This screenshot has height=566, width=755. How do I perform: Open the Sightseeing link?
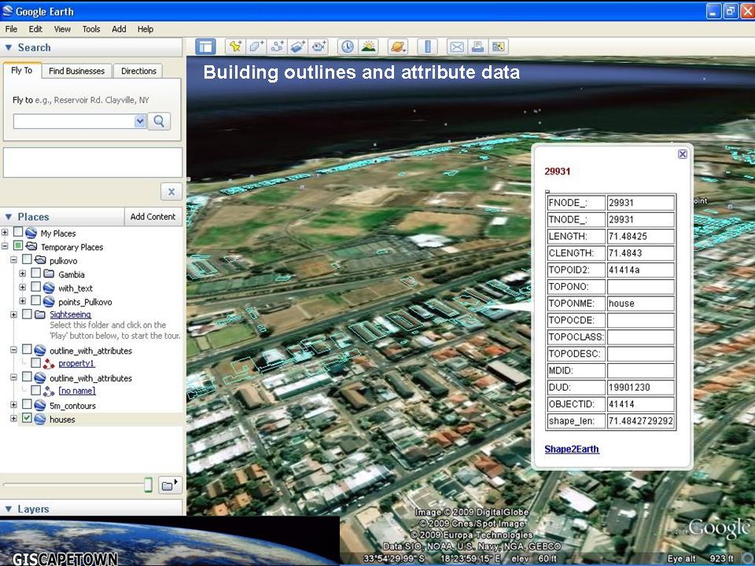70,314
